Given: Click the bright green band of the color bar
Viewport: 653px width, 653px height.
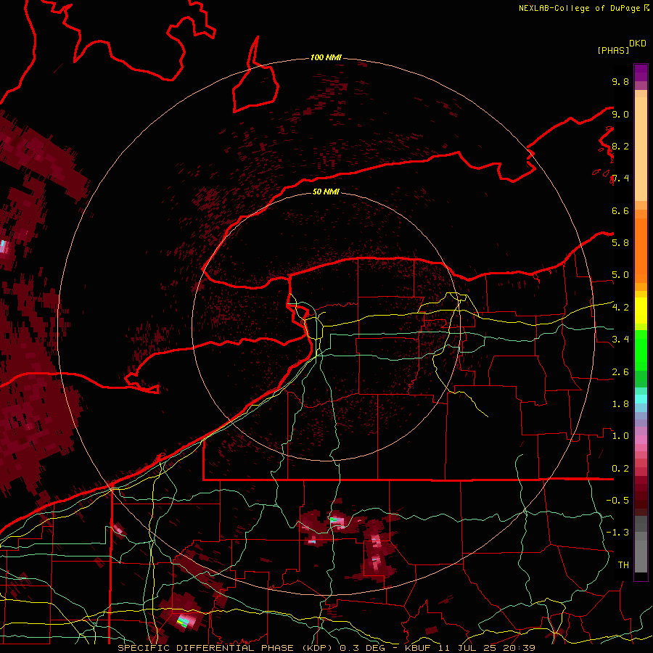Looking at the screenshot, I should tap(641, 350).
